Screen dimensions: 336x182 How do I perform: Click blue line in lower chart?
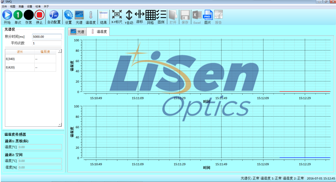(305, 158)
